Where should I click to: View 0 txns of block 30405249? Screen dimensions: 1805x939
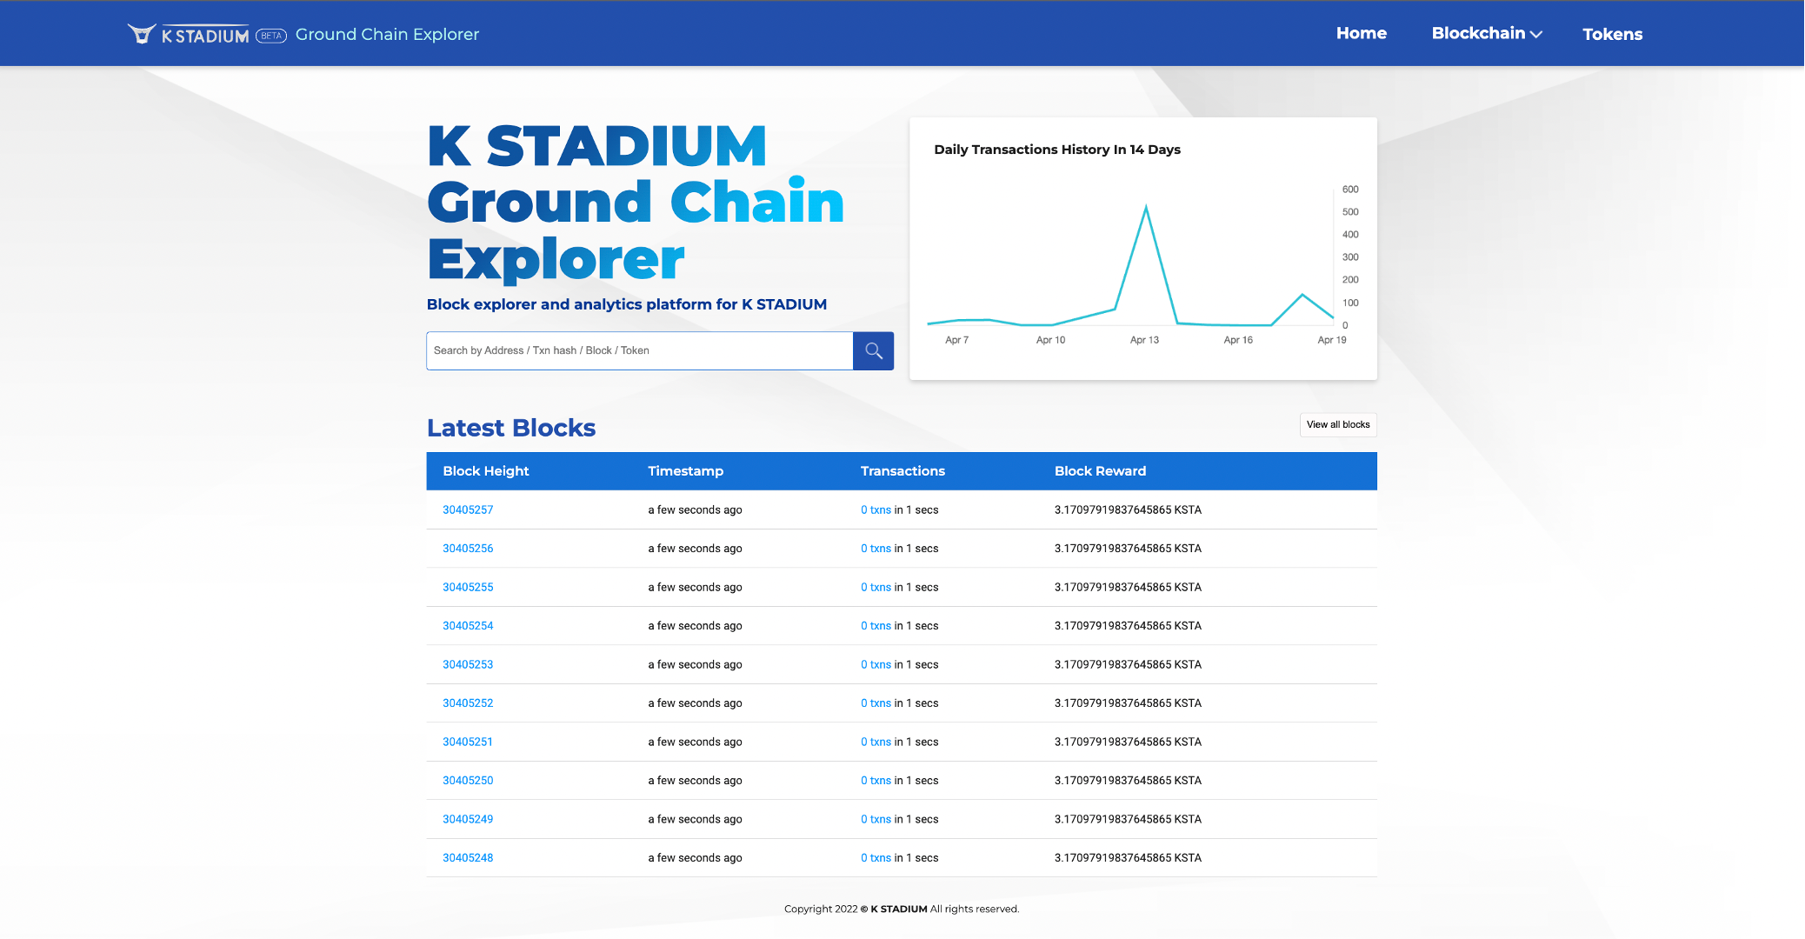(876, 819)
